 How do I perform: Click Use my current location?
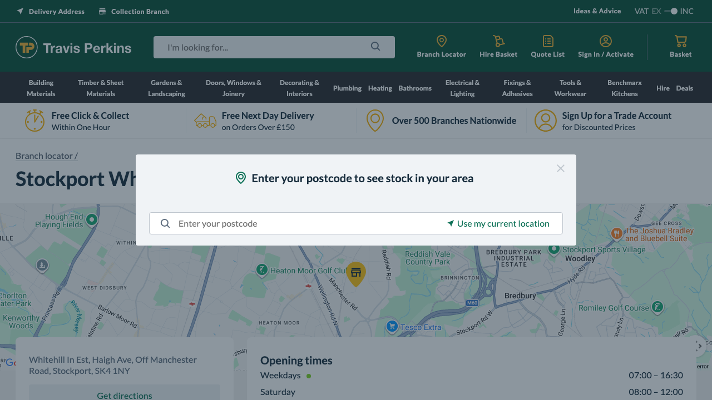click(x=498, y=223)
